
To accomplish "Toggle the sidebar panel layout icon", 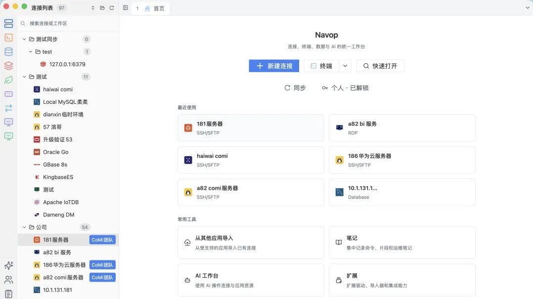I will click(126, 8).
